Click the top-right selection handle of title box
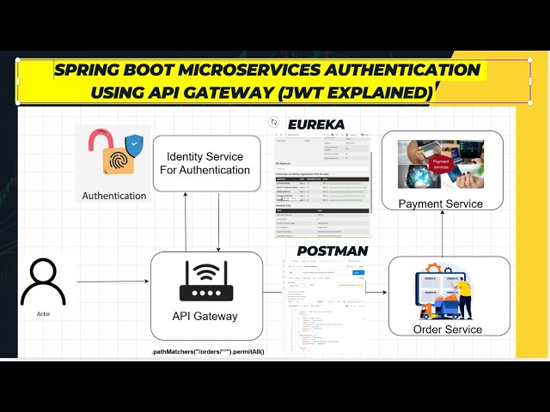This screenshot has height=412, width=550. [x=530, y=60]
